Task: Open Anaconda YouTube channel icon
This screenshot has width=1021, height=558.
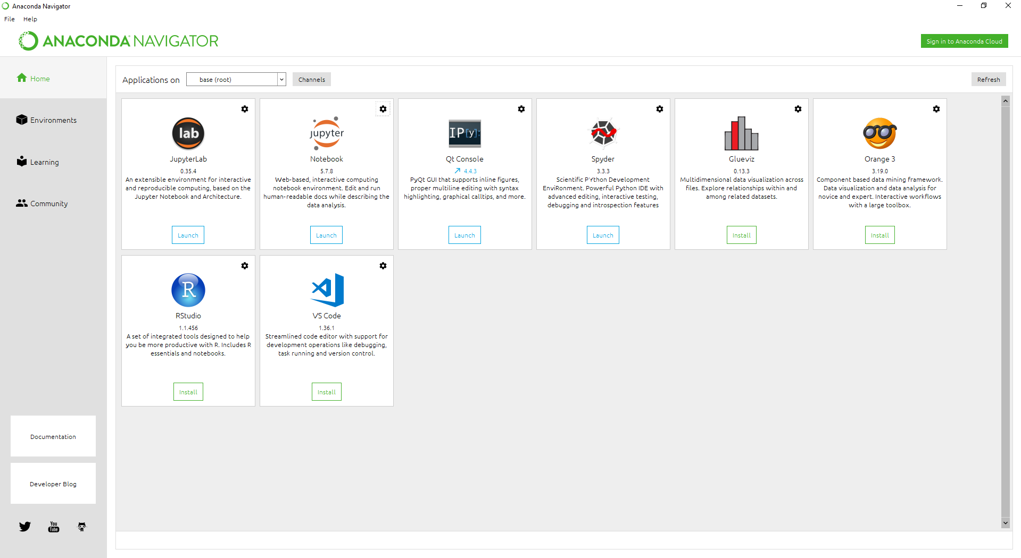Action: (x=54, y=527)
